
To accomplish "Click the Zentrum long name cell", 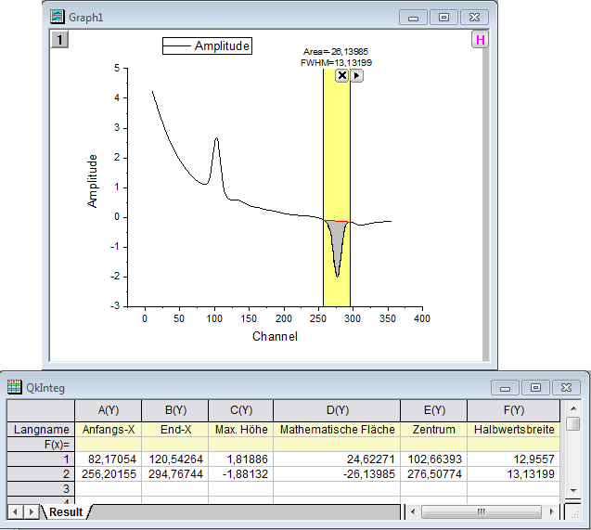I will pos(434,430).
